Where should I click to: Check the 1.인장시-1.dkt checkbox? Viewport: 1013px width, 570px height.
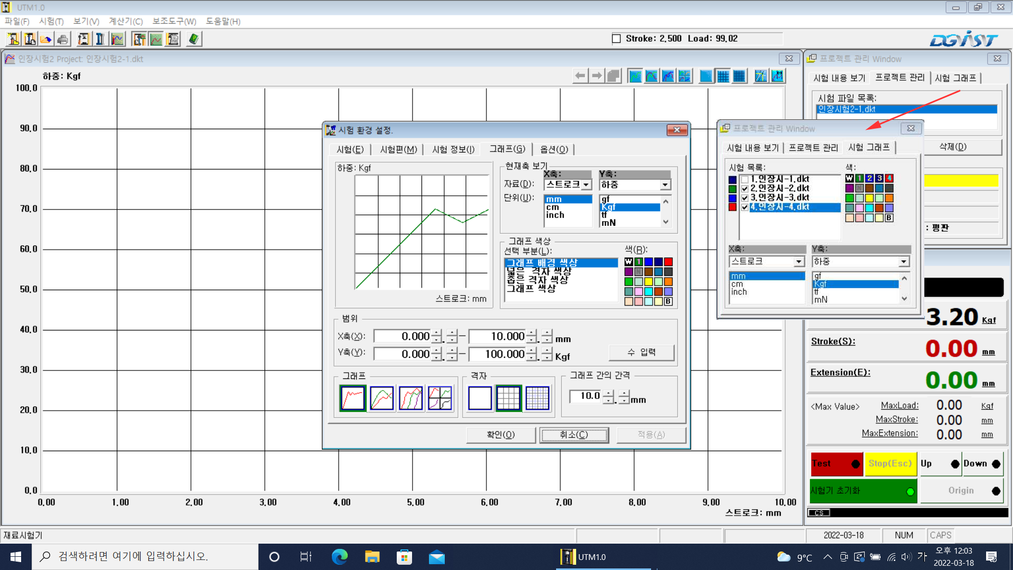click(x=744, y=179)
